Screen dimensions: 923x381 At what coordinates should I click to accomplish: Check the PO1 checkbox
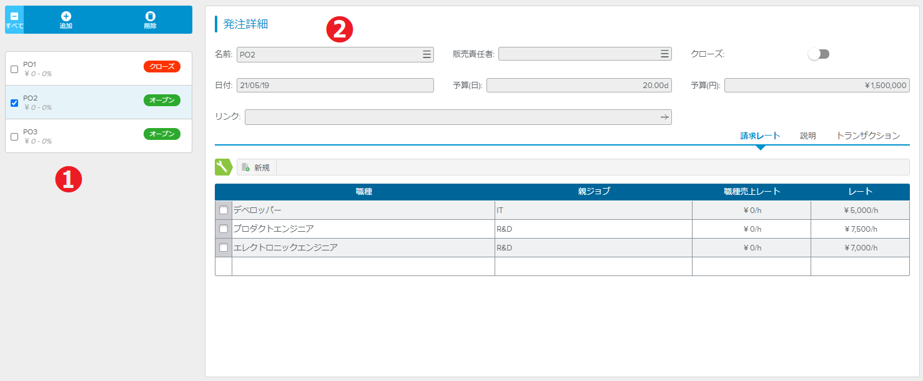click(x=14, y=69)
